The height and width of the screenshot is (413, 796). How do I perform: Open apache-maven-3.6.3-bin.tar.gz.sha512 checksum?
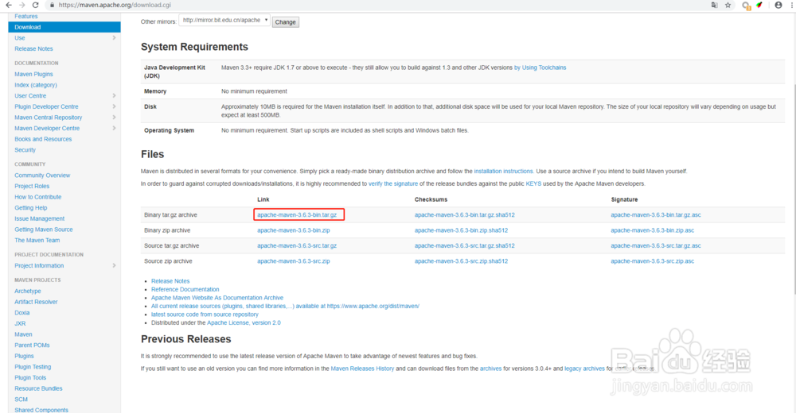click(x=465, y=215)
